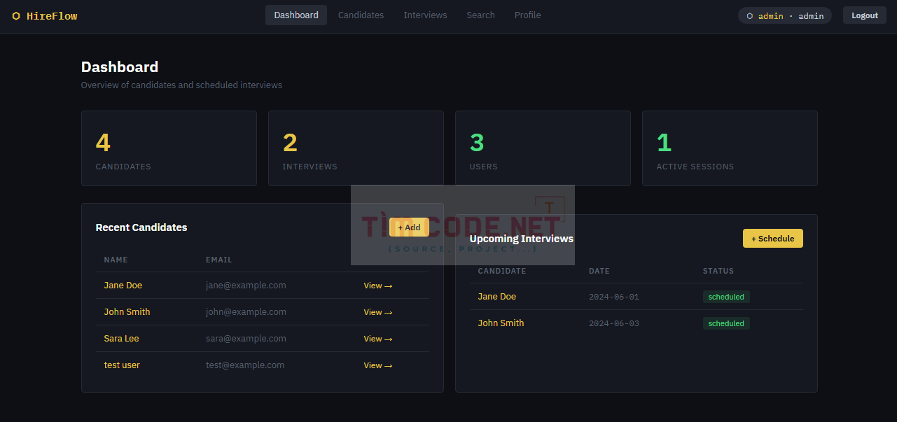Image resolution: width=897 pixels, height=422 pixels.
Task: Click the test@example.com email cell
Action: (245, 365)
